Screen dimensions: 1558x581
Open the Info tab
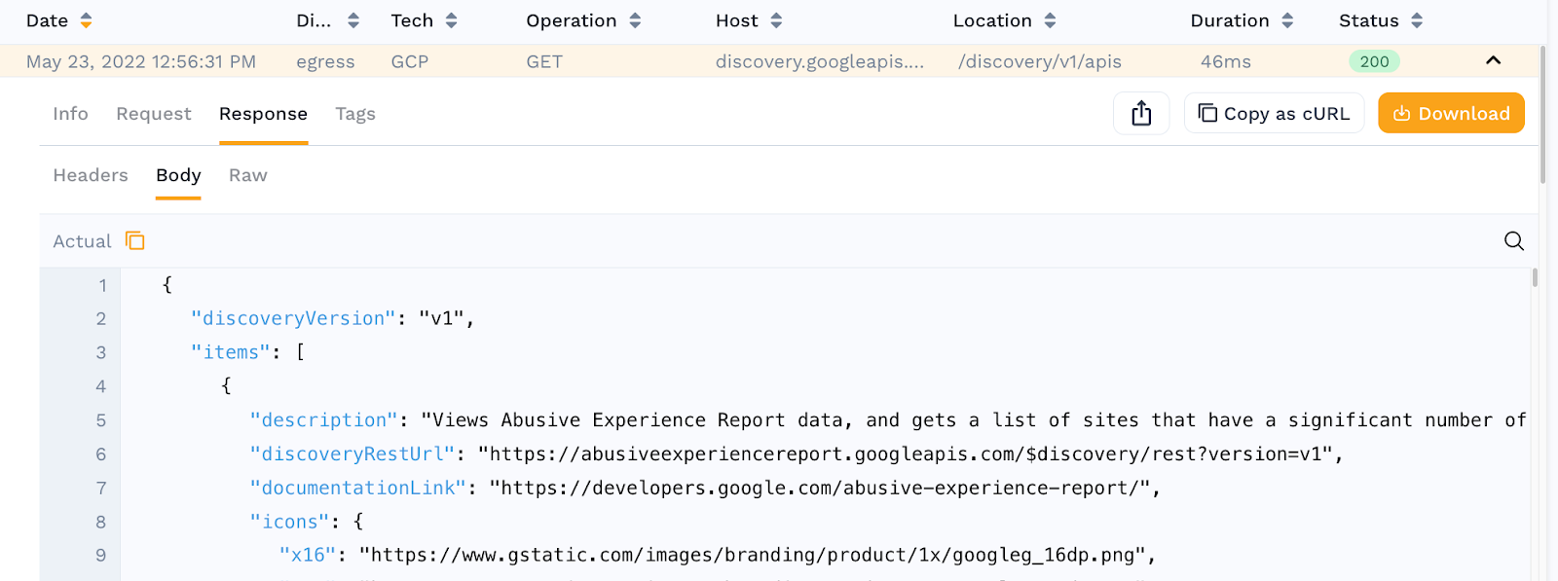coord(70,114)
